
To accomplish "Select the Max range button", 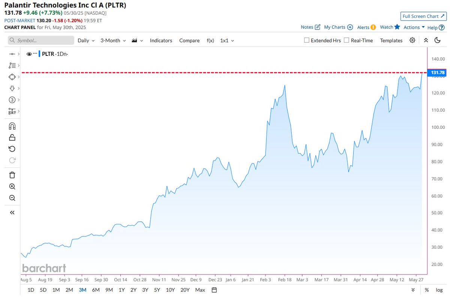I will [x=200, y=290].
